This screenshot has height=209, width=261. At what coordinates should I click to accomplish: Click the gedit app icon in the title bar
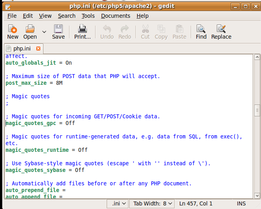tap(8, 6)
